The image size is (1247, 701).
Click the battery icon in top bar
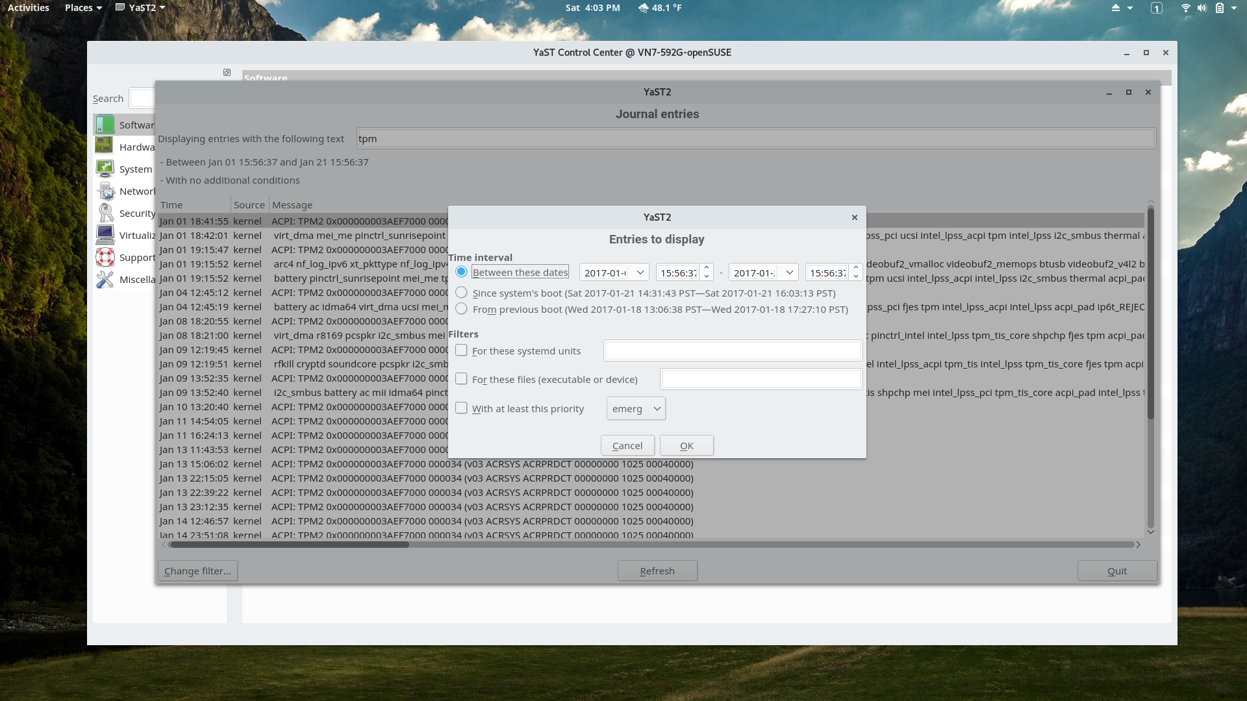(1219, 8)
